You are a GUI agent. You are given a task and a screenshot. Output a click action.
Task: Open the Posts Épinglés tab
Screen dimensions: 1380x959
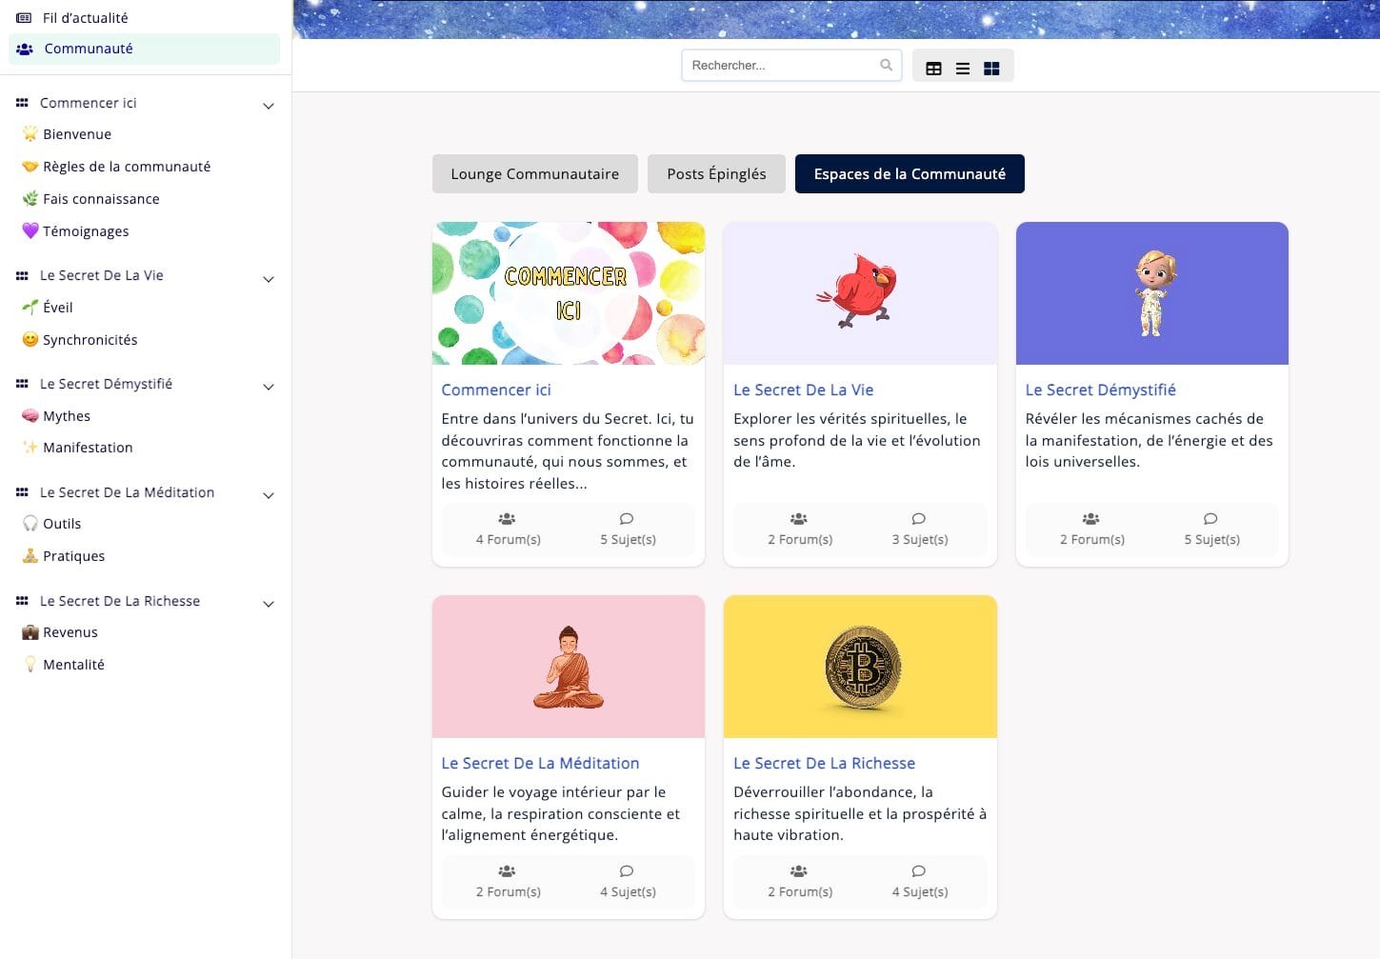(716, 174)
